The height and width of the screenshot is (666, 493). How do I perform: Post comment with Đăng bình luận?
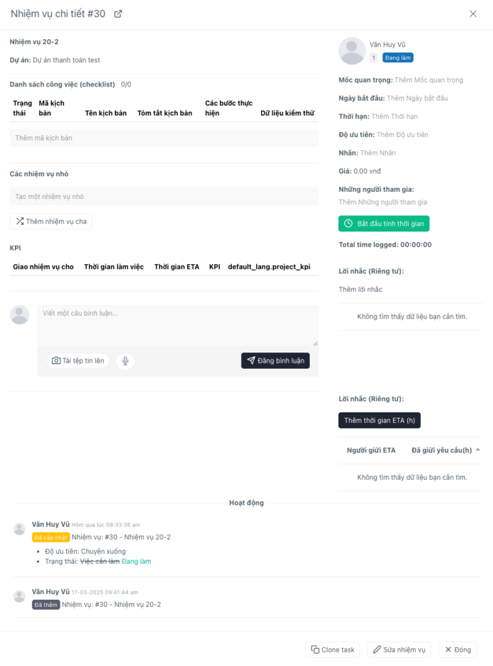click(275, 360)
